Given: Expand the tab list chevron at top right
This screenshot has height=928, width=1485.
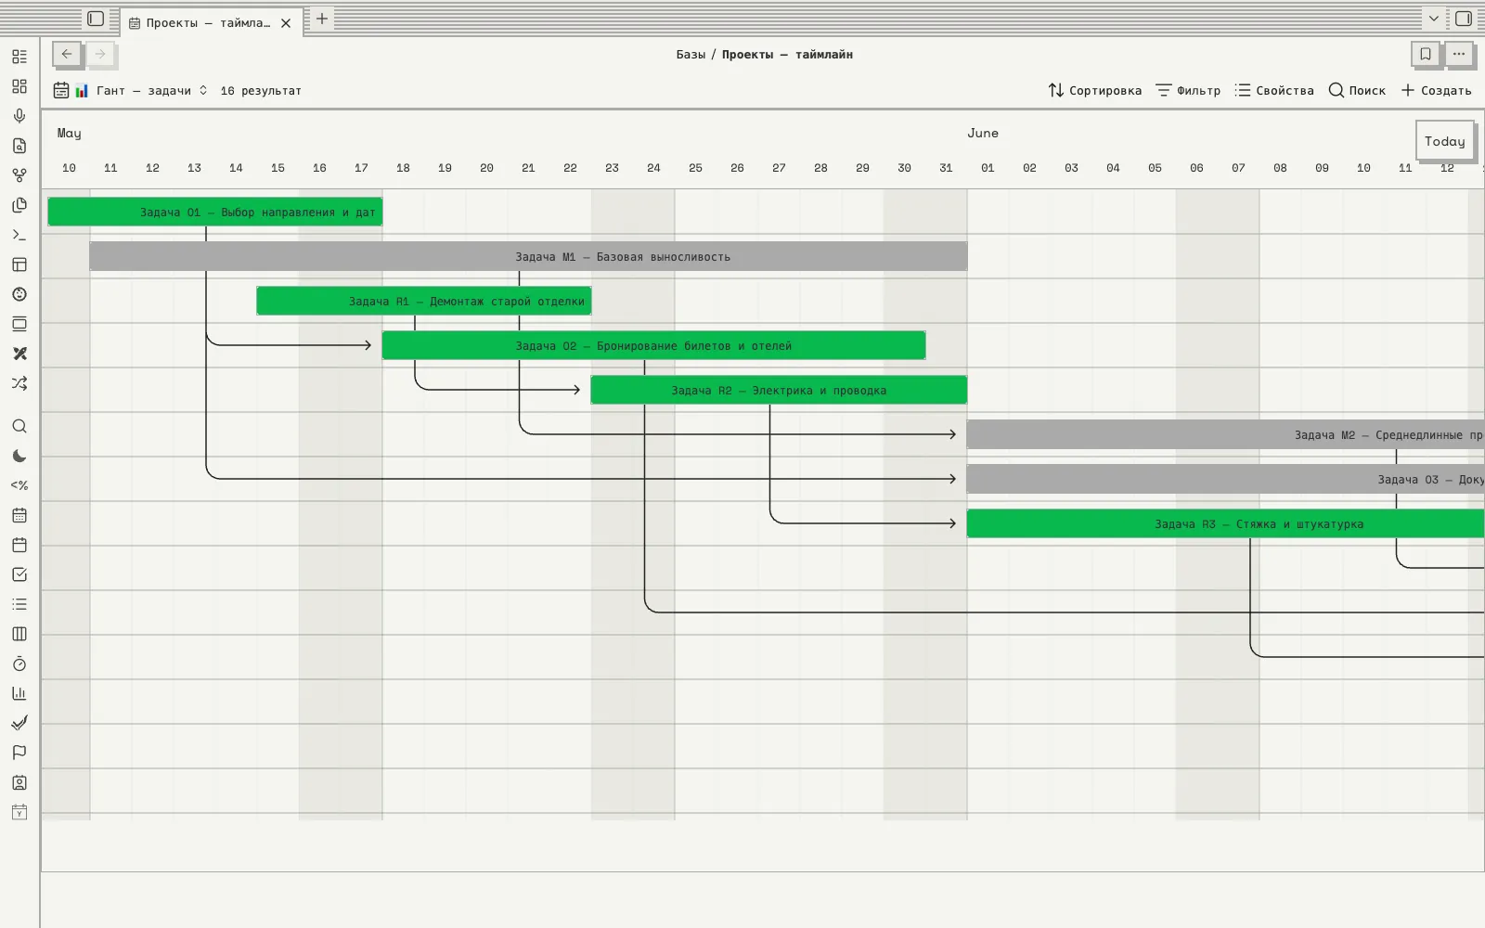Looking at the screenshot, I should point(1434,19).
